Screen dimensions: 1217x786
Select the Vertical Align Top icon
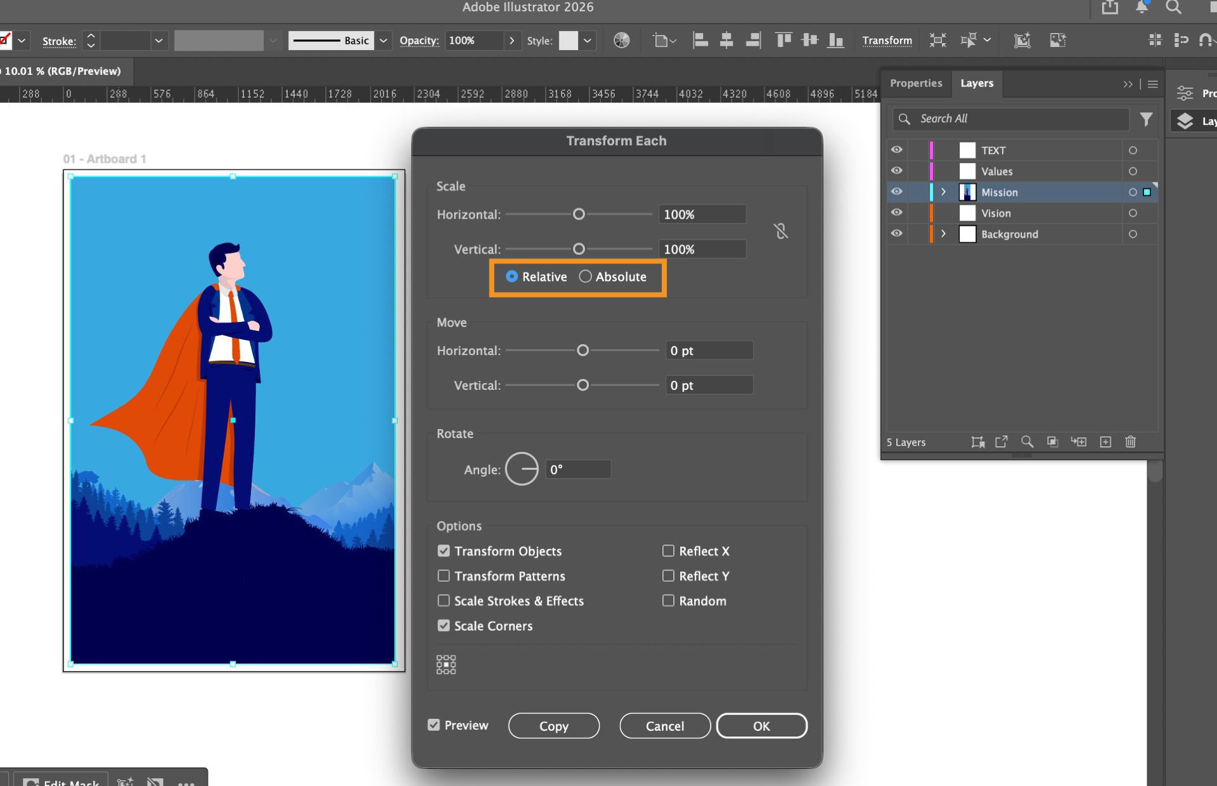click(783, 40)
